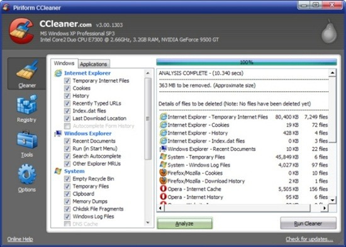
Task: Toggle Search Autocomplete checkbox
Action: pyautogui.click(x=67, y=156)
